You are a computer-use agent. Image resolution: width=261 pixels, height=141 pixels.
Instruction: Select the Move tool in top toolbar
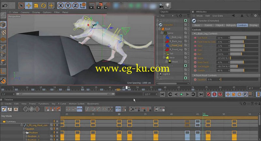tap(29, 6)
